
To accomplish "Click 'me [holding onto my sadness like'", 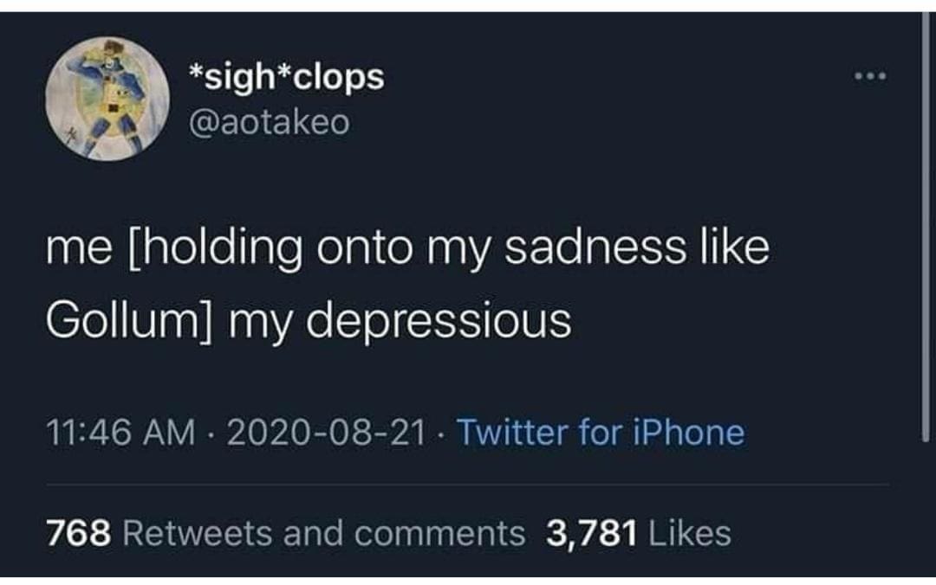I will click(x=407, y=248).
